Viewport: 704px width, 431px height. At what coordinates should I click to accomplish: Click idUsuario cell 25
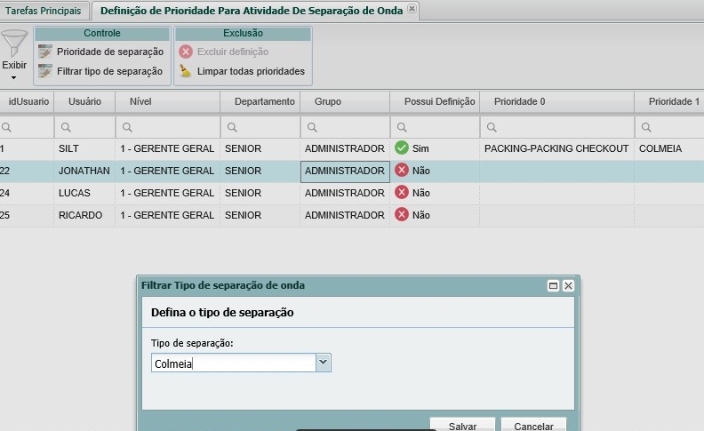click(x=27, y=215)
